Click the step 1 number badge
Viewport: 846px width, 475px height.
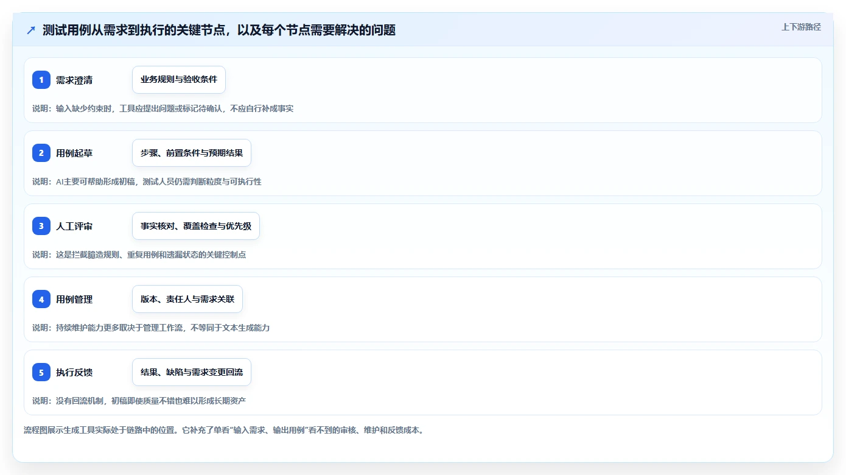[41, 80]
